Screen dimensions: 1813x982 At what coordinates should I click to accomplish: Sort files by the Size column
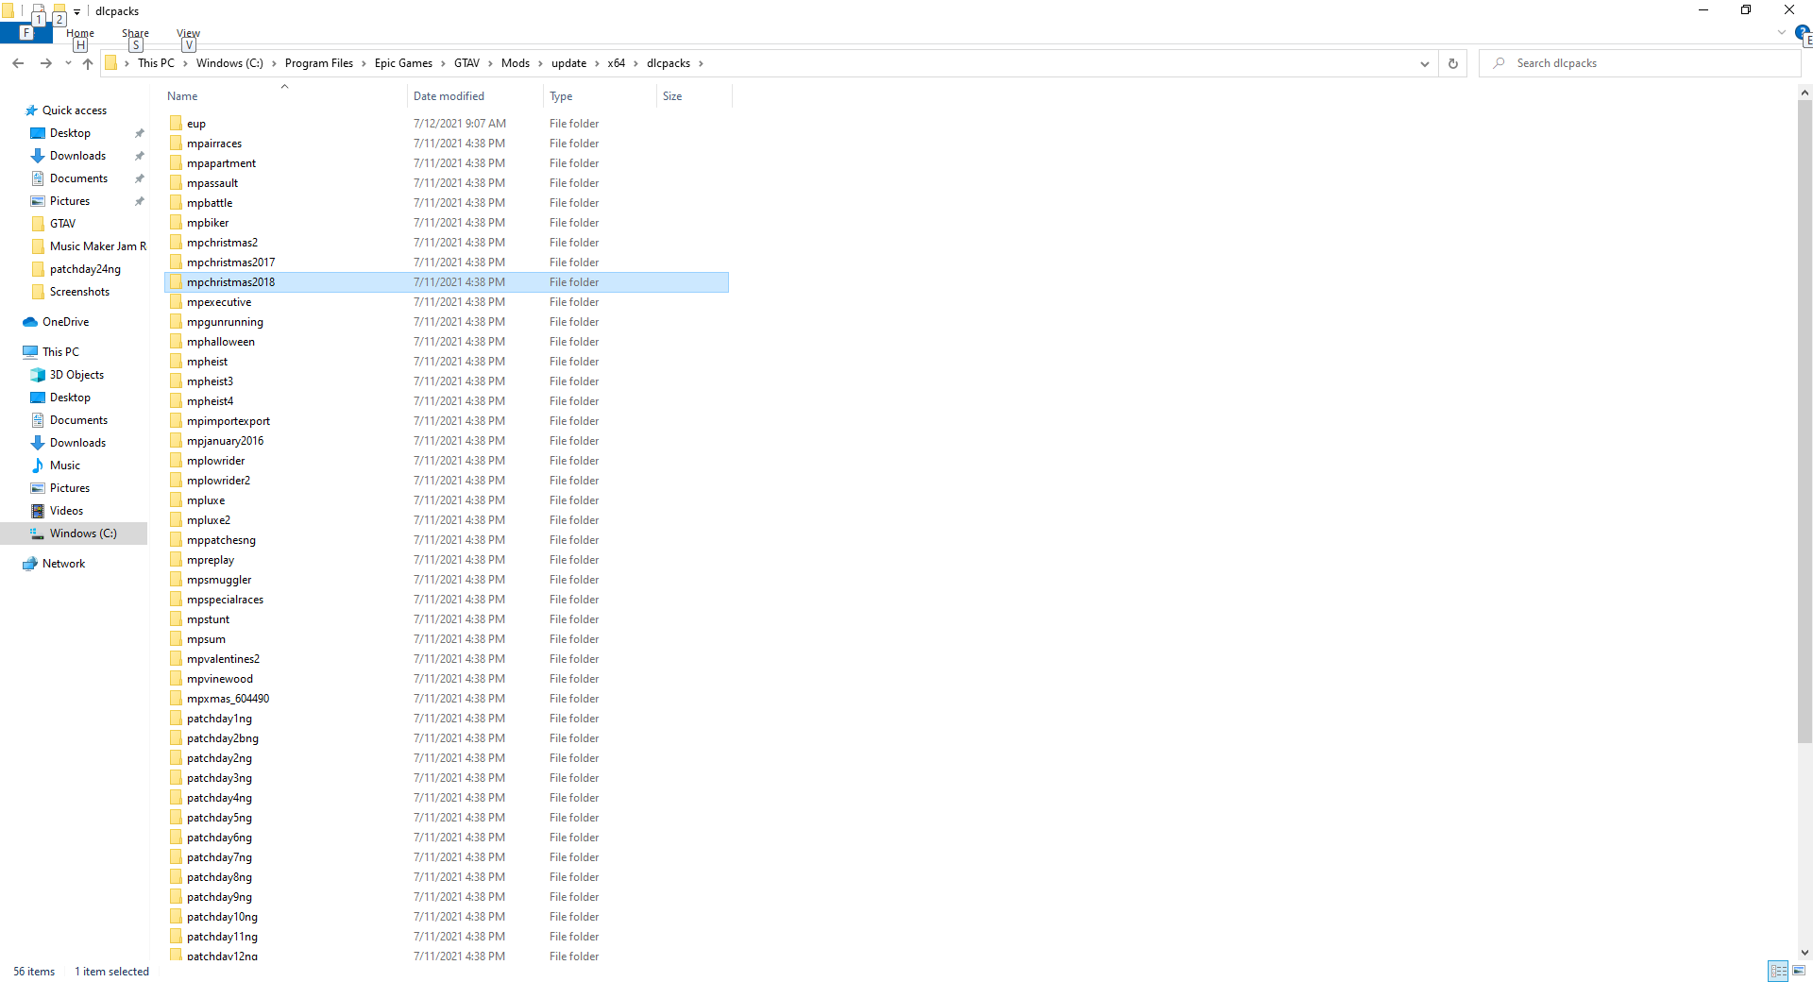pyautogui.click(x=694, y=95)
